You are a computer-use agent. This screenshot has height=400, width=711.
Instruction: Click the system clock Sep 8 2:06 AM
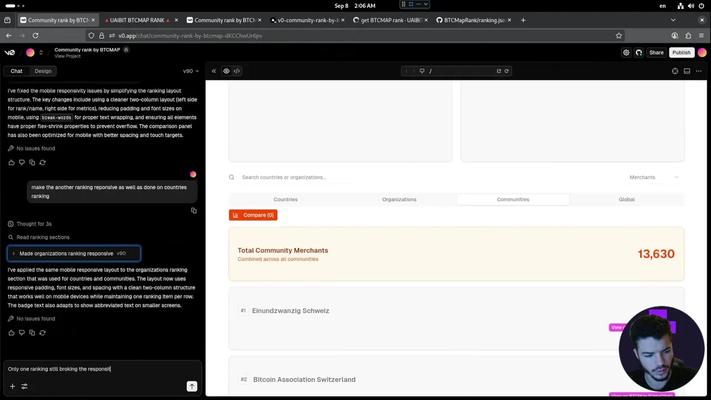[x=355, y=6]
